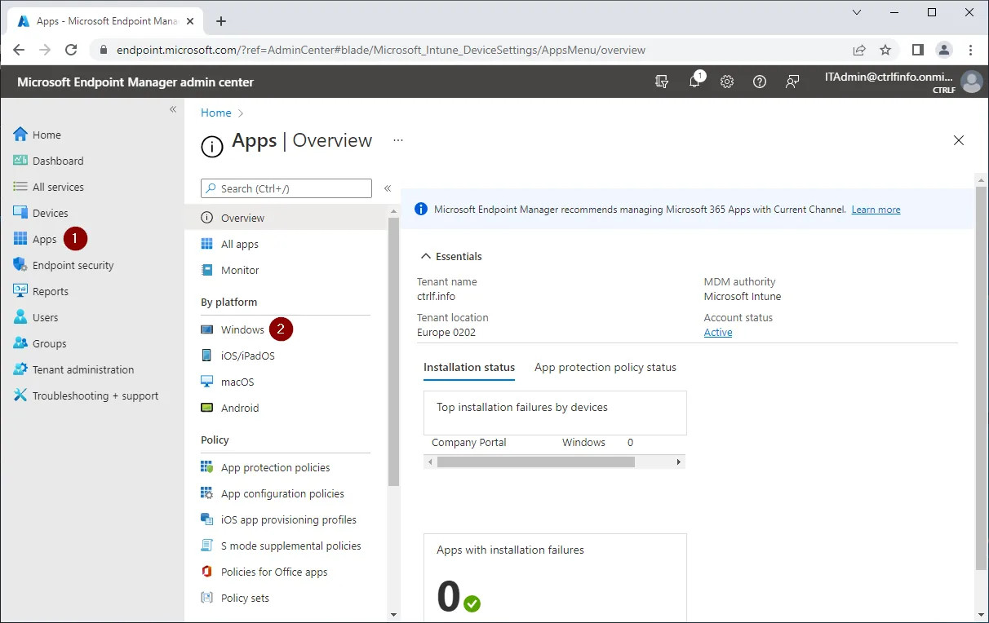This screenshot has width=989, height=623.
Task: Select the iOS/iPadOS platform icon
Action: point(206,356)
